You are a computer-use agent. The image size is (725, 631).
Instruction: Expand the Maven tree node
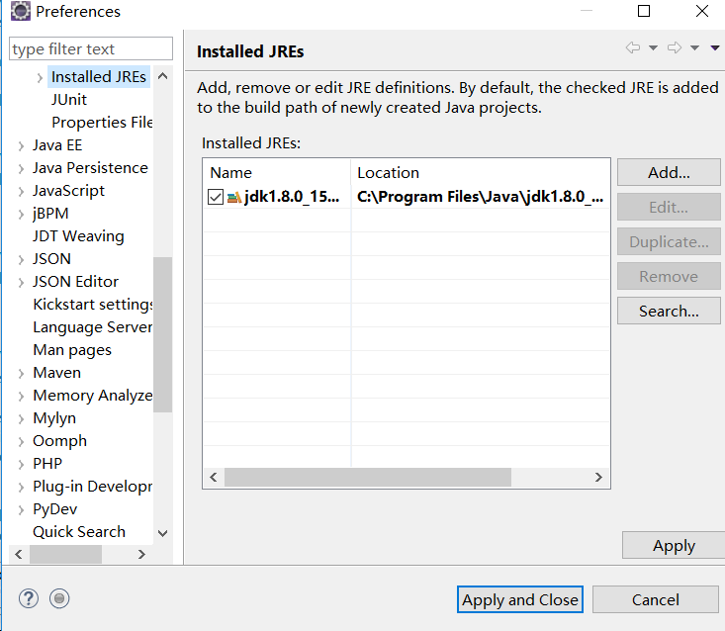pos(21,374)
